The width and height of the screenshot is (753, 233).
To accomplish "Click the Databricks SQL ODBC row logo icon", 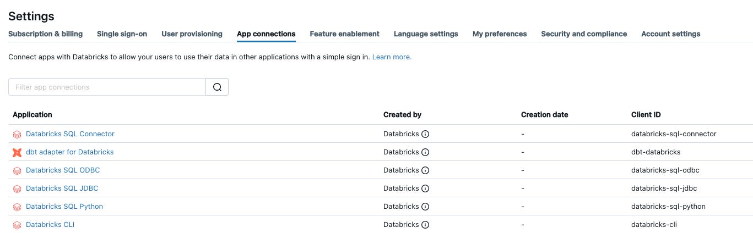I will [17, 170].
